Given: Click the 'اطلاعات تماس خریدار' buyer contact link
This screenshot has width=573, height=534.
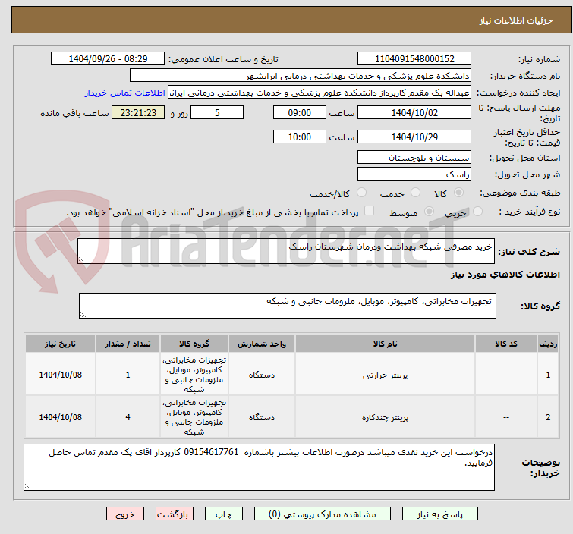Looking at the screenshot, I should click(x=124, y=93).
